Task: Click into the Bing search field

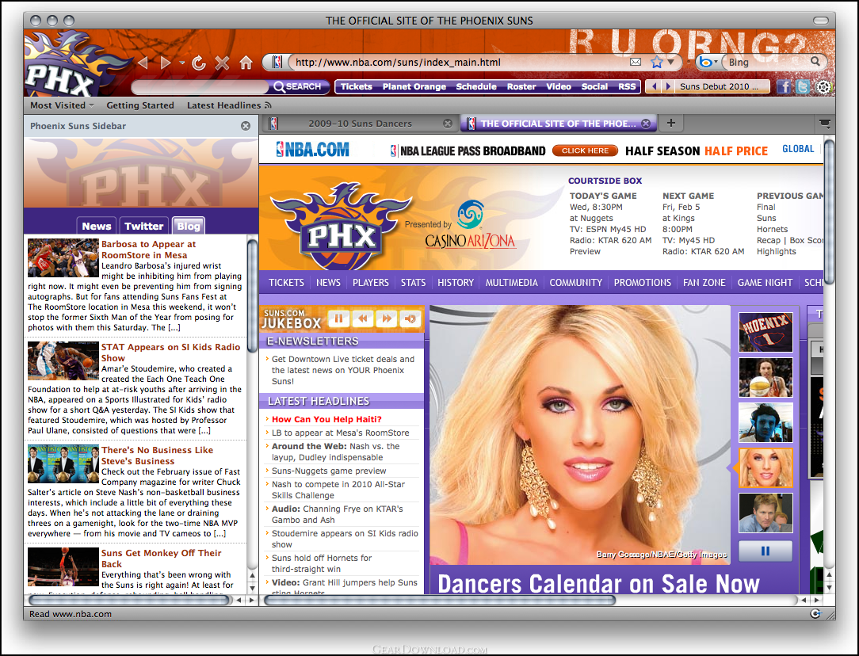Action: [767, 62]
